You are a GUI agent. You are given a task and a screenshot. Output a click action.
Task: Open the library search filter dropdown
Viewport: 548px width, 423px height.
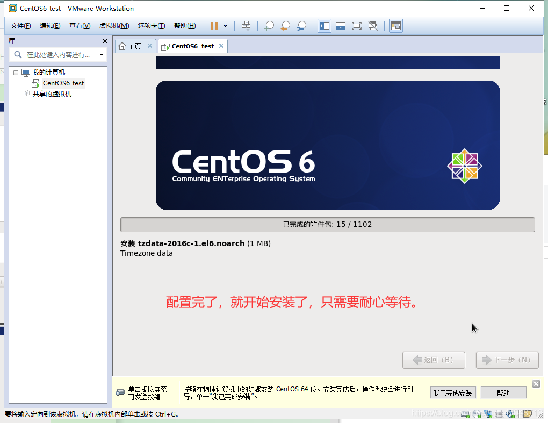102,54
